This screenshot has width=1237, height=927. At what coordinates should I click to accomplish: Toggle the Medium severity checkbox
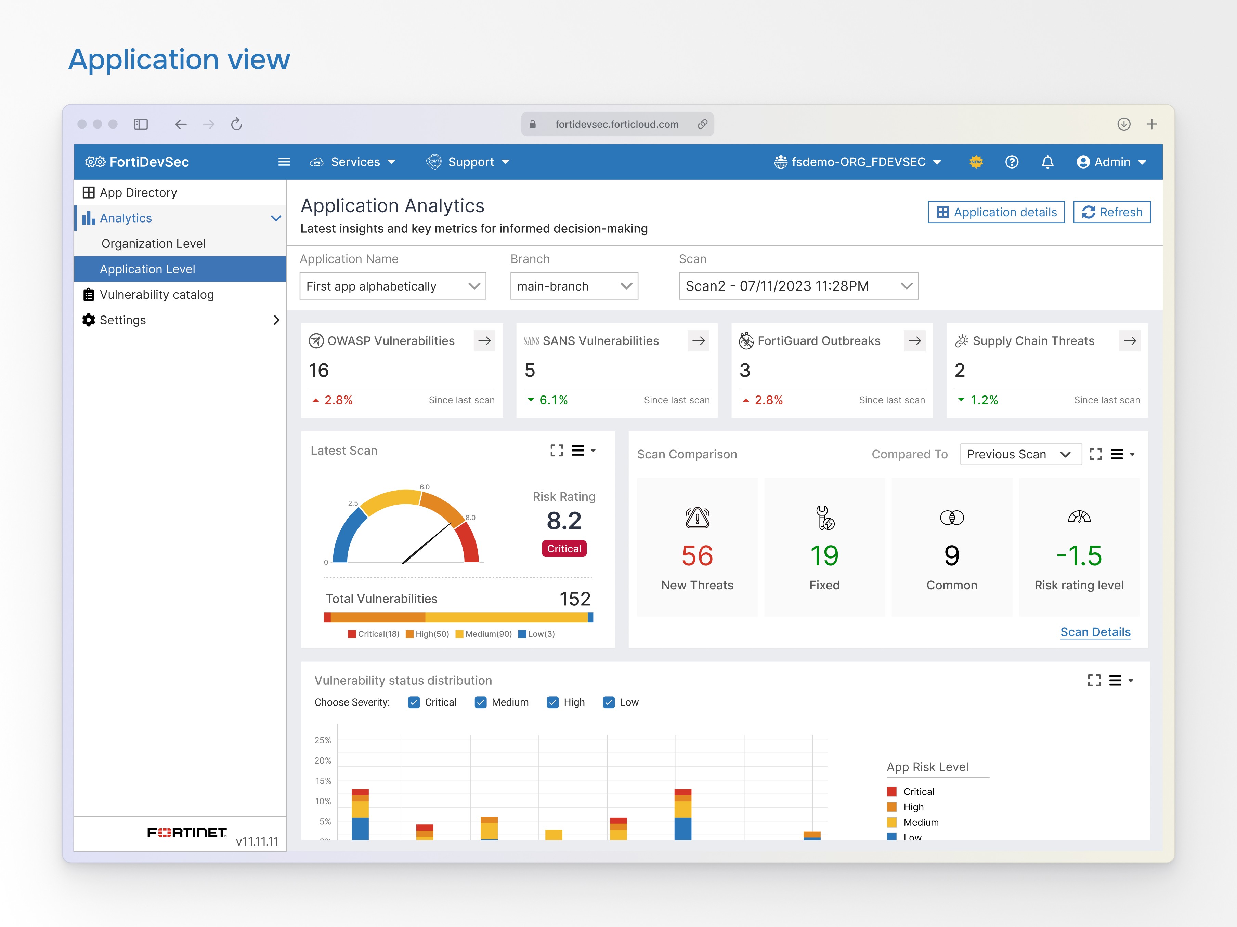pos(480,702)
